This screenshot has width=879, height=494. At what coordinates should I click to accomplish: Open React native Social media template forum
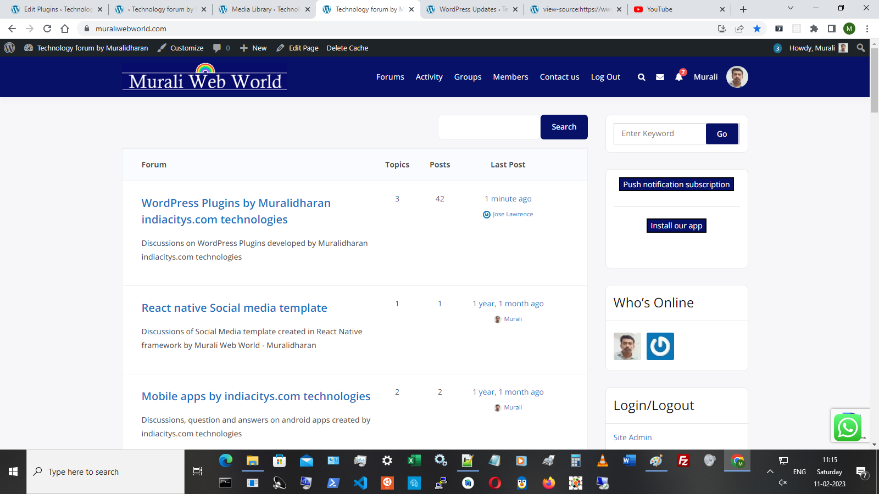coord(235,308)
